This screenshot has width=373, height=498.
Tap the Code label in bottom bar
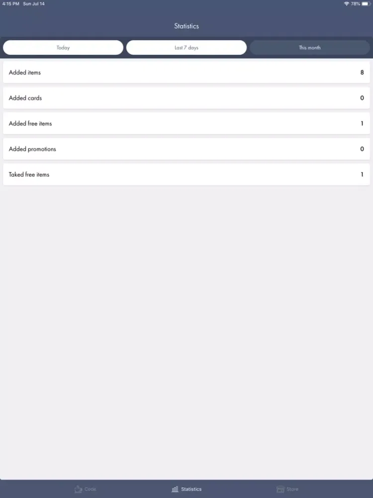91,489
